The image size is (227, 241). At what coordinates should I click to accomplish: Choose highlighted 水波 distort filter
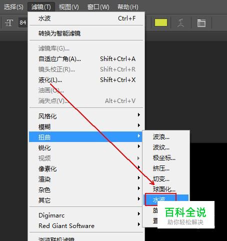(x=166, y=199)
